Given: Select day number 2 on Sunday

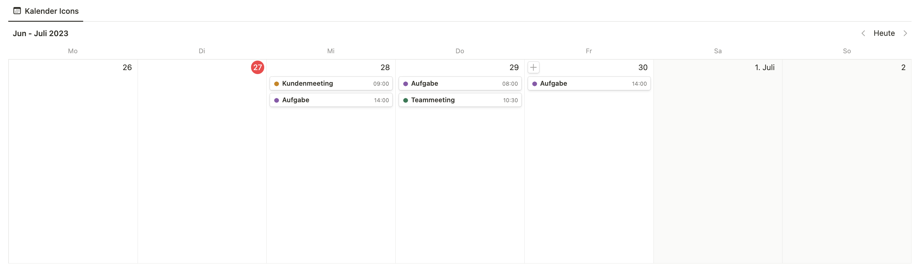Looking at the screenshot, I should pos(903,67).
